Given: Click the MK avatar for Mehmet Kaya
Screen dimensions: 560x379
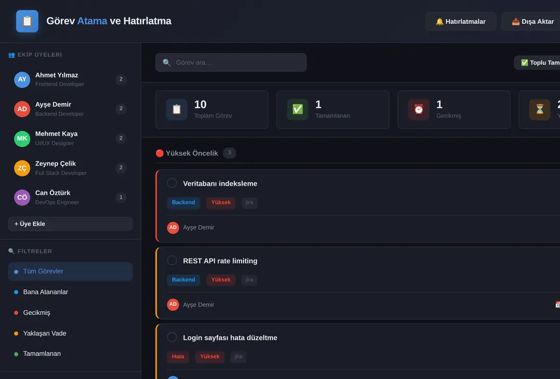Looking at the screenshot, I should pyautogui.click(x=22, y=138).
